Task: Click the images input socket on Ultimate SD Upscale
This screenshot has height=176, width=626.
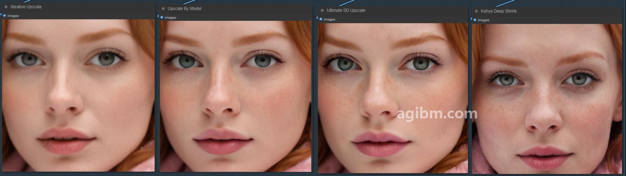Action: 320,19
